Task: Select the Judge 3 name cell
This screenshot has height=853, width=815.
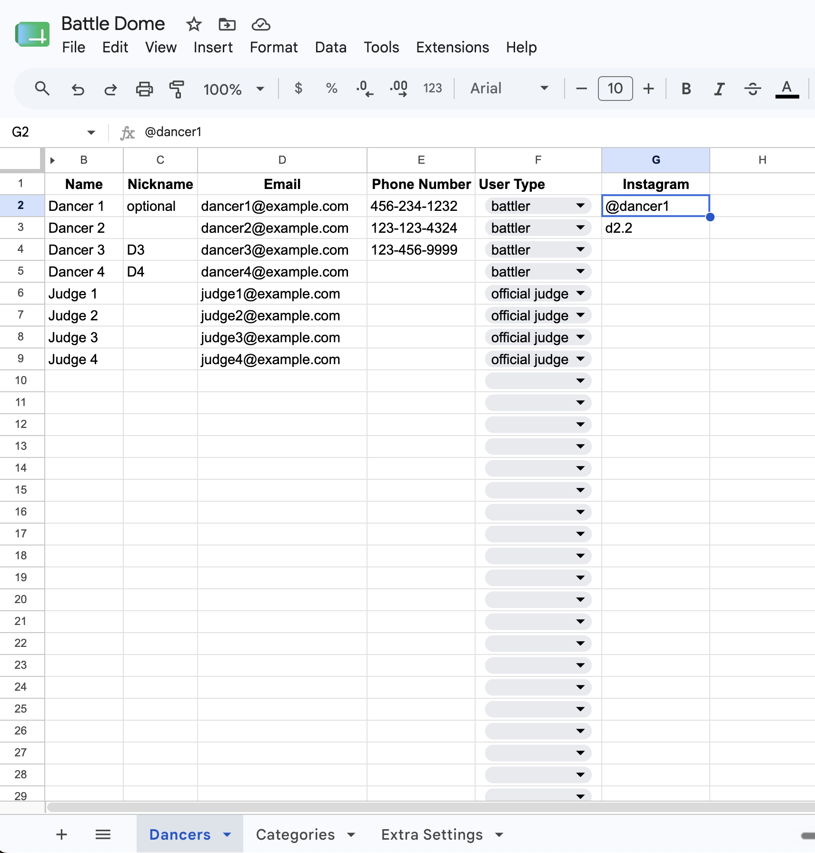Action: (84, 337)
